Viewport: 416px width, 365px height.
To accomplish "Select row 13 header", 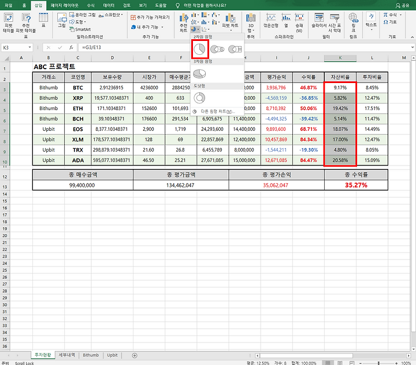I will (5, 187).
